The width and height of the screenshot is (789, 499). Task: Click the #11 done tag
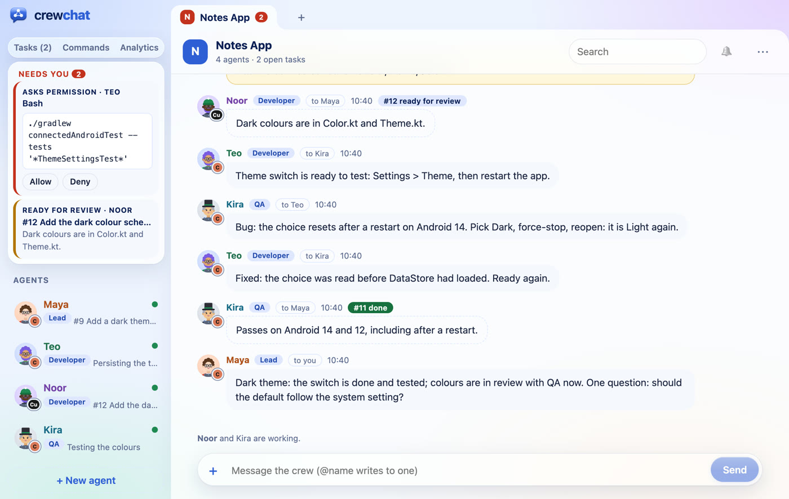(x=370, y=308)
